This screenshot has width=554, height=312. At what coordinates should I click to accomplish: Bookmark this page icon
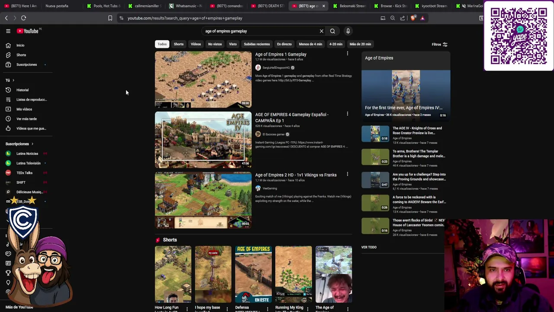(x=110, y=18)
